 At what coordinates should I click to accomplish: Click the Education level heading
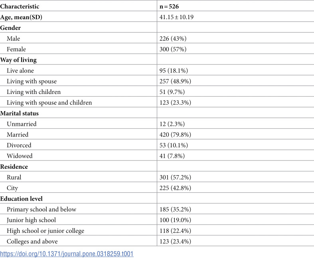click(22, 198)
